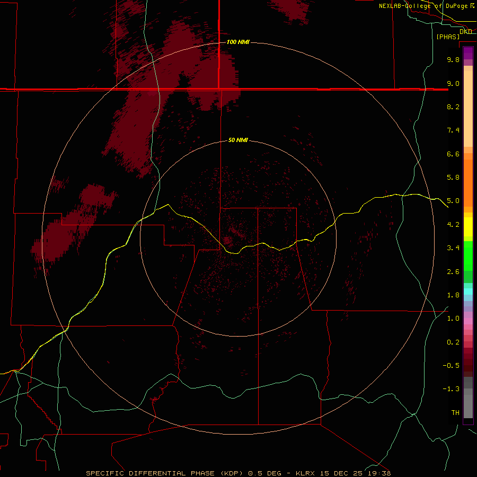Click the 0.2 legend value
Screen dimensions: 477x477
453,342
